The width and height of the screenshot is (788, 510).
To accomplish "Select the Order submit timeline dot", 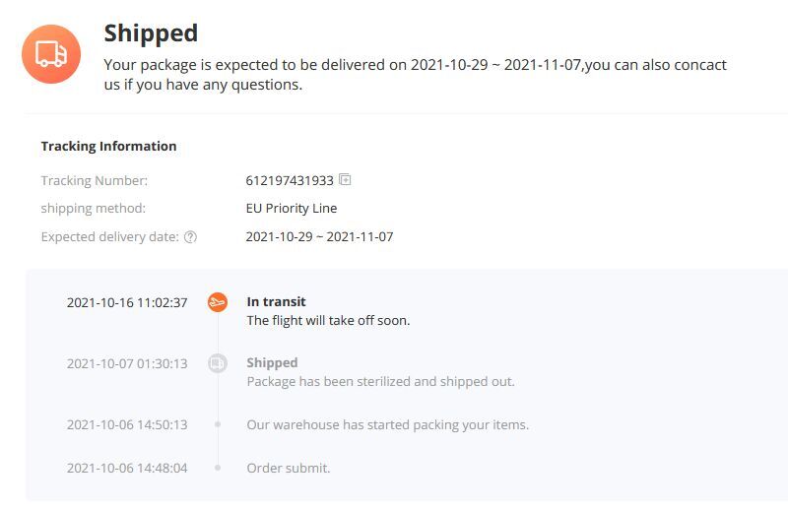I will coord(218,468).
